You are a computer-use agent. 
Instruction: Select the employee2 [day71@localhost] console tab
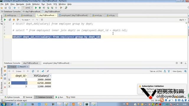56,63
